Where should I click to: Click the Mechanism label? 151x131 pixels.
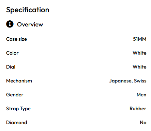pyautogui.click(x=19, y=81)
